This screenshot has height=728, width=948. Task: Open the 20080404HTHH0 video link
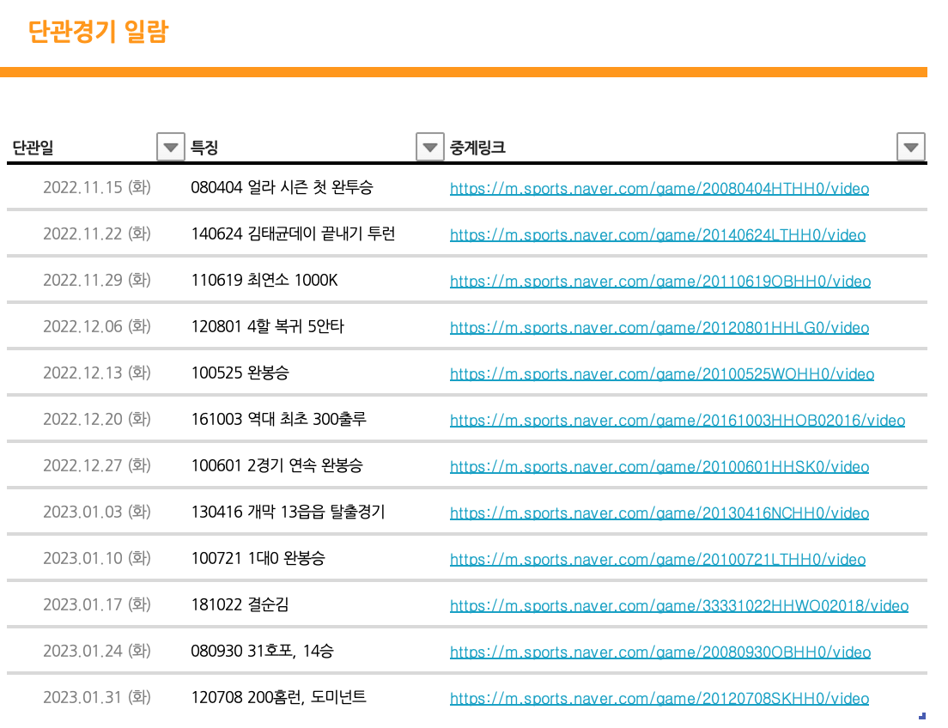tap(659, 188)
